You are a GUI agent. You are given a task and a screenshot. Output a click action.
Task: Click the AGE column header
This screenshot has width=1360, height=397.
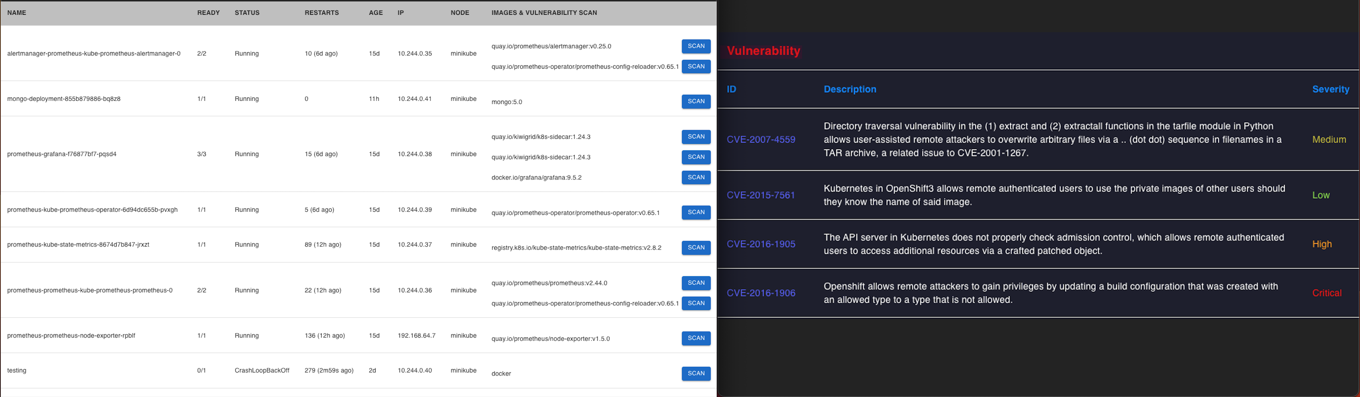[376, 13]
